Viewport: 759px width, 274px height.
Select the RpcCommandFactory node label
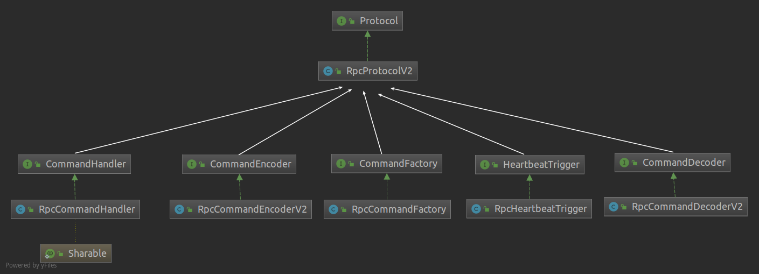[399, 209]
